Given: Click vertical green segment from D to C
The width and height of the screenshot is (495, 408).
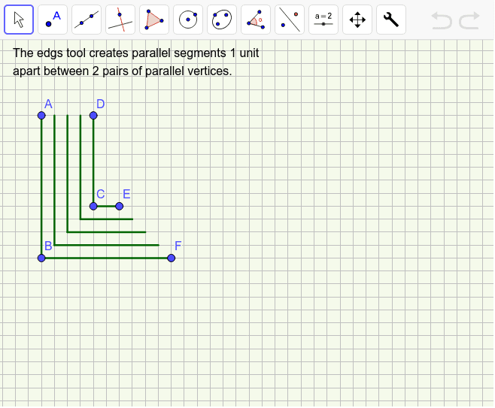Looking at the screenshot, I should pyautogui.click(x=93, y=161).
